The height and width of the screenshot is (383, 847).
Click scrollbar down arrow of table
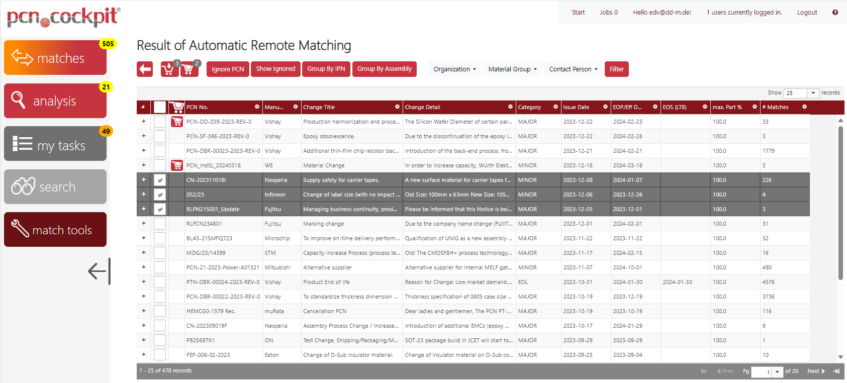(x=840, y=357)
